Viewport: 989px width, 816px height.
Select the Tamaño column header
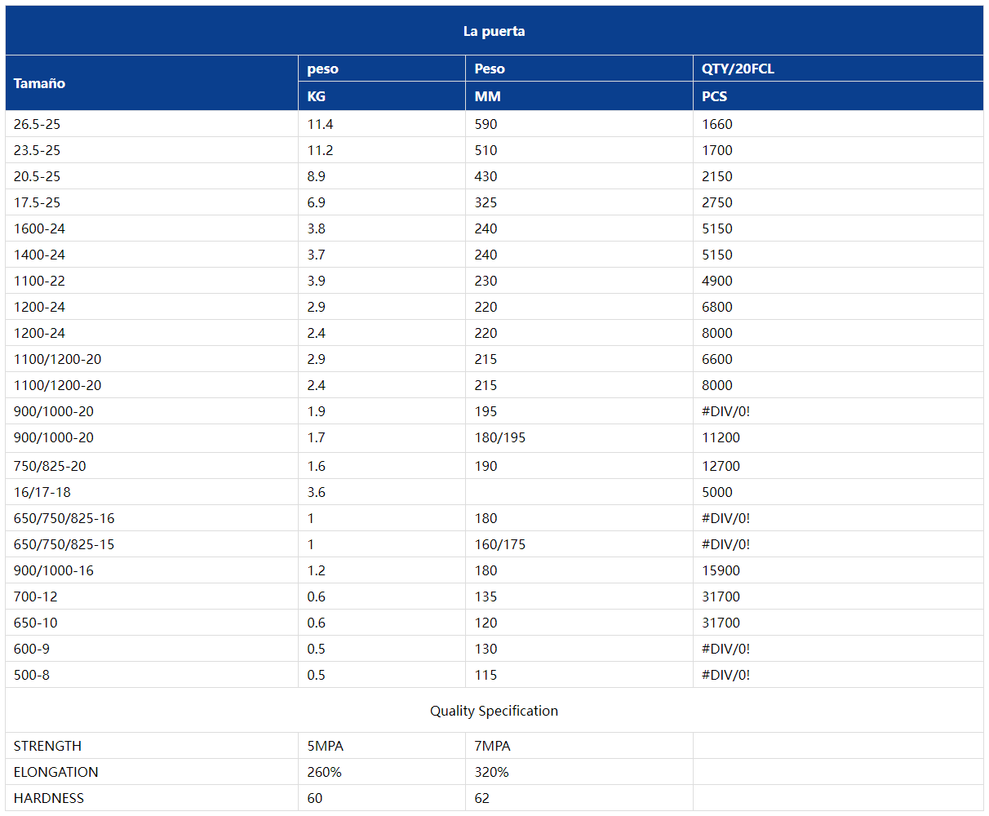[39, 83]
